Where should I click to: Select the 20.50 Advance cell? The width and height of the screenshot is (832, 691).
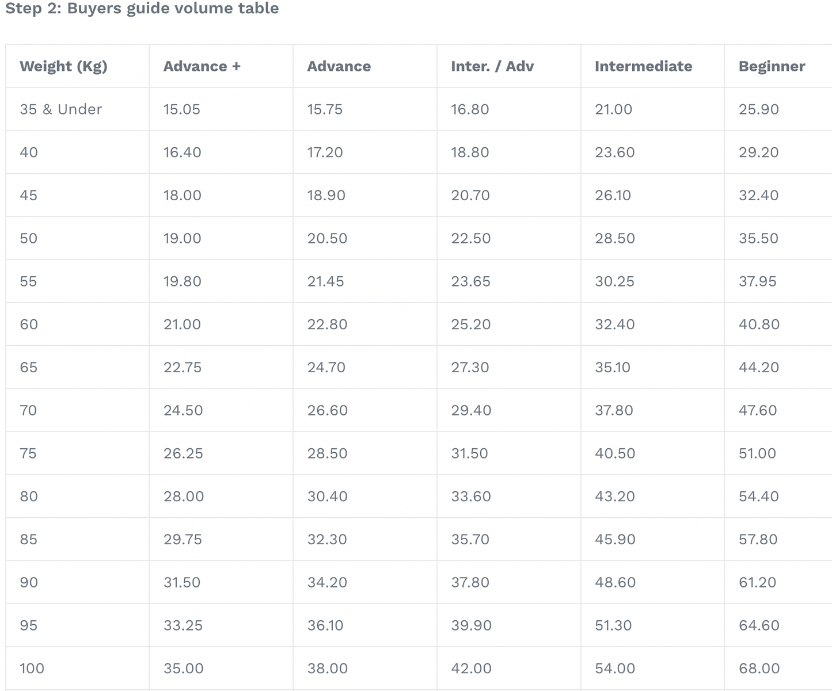pos(327,238)
